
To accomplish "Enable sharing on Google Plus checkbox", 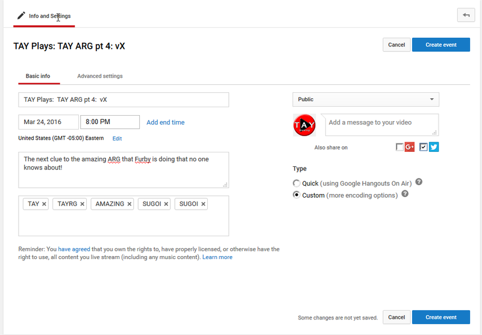I will coord(399,147).
